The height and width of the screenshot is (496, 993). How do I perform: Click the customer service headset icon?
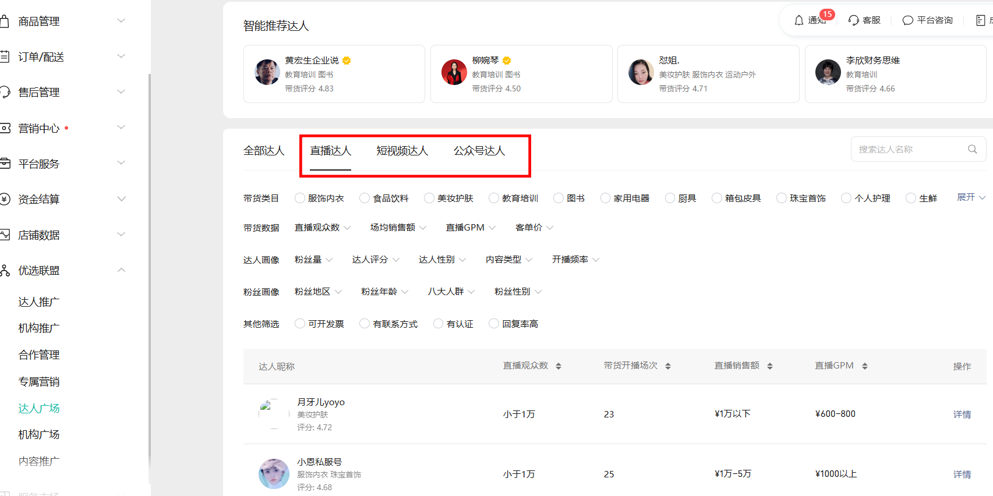click(x=854, y=20)
